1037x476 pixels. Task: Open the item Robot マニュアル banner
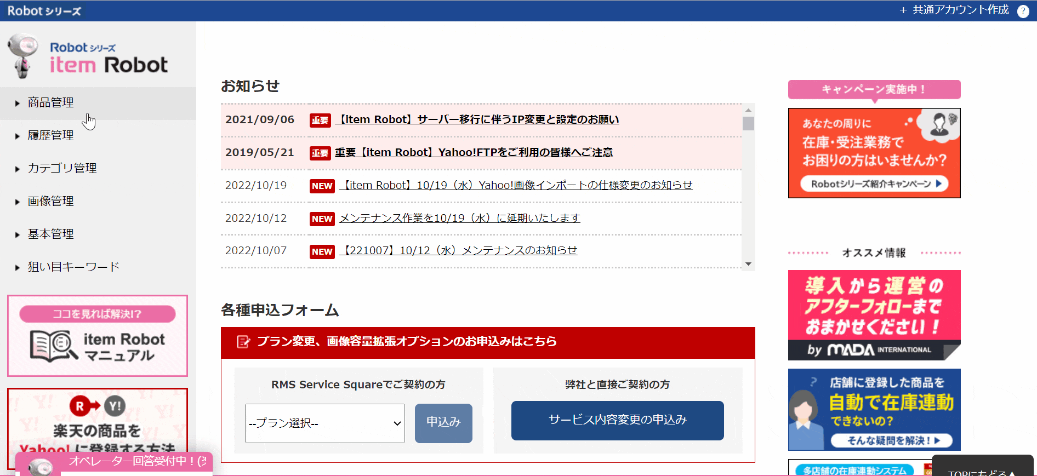pos(98,336)
